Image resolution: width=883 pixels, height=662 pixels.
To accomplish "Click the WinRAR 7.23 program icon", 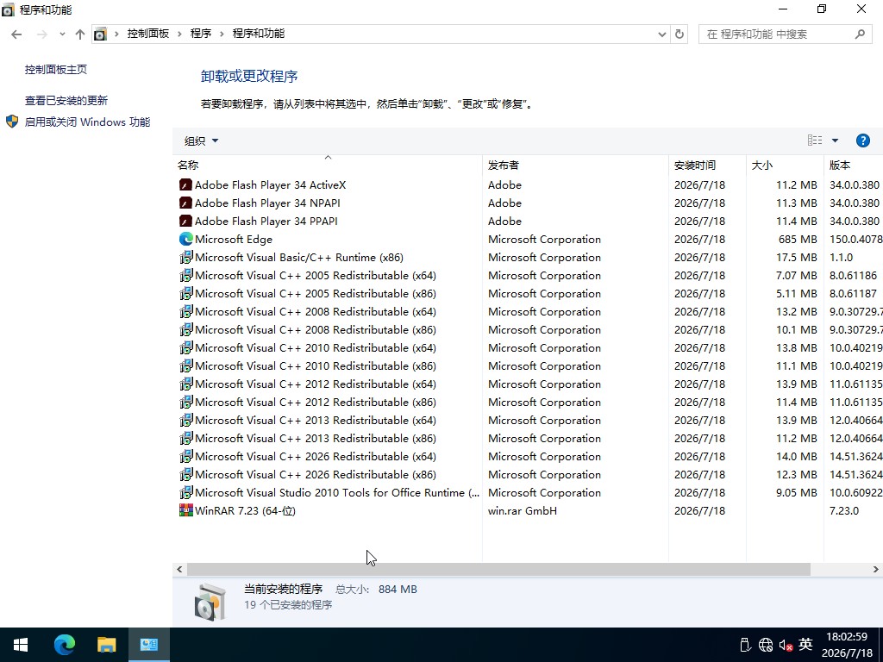I will click(186, 510).
